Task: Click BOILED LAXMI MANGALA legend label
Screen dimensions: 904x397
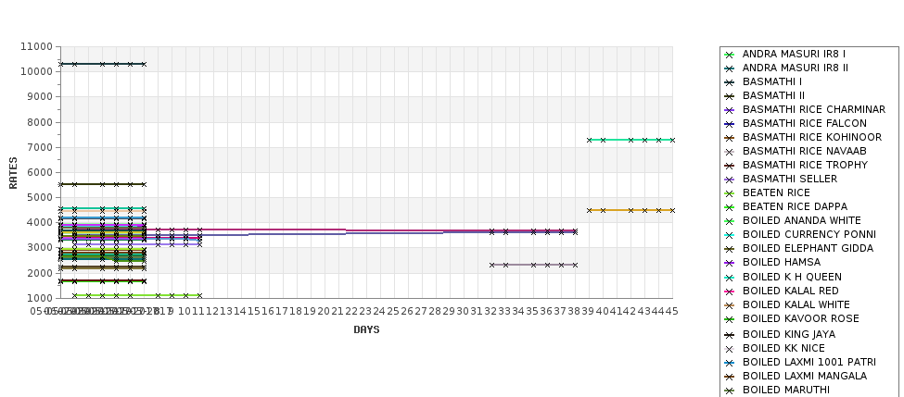Action: pos(804,376)
